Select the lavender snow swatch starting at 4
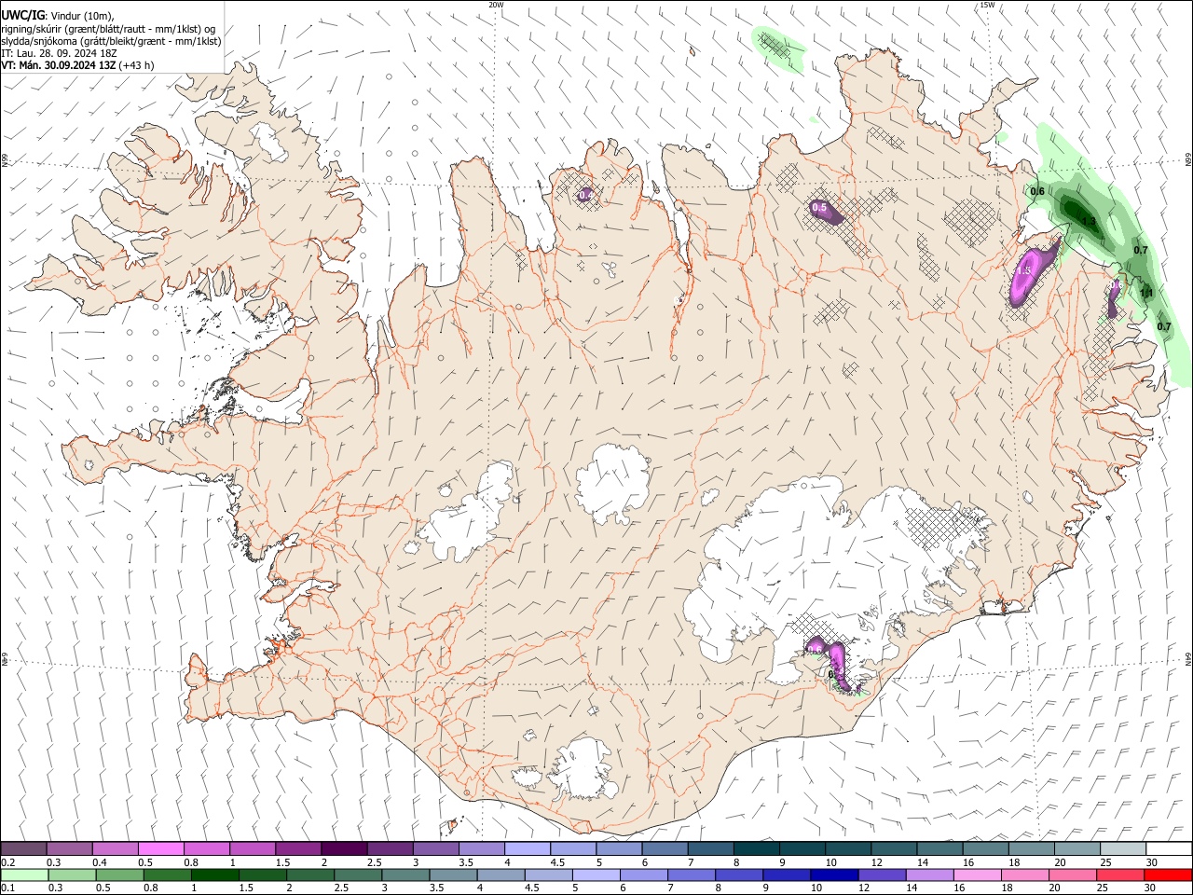 pyautogui.click(x=527, y=848)
